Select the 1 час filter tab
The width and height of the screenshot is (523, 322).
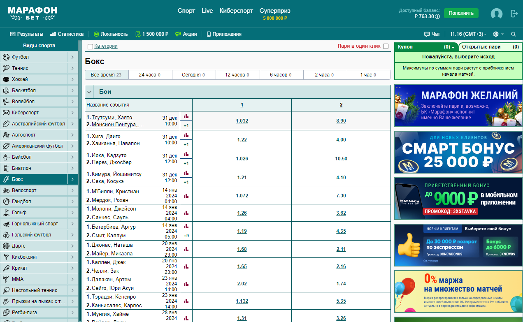[369, 75]
